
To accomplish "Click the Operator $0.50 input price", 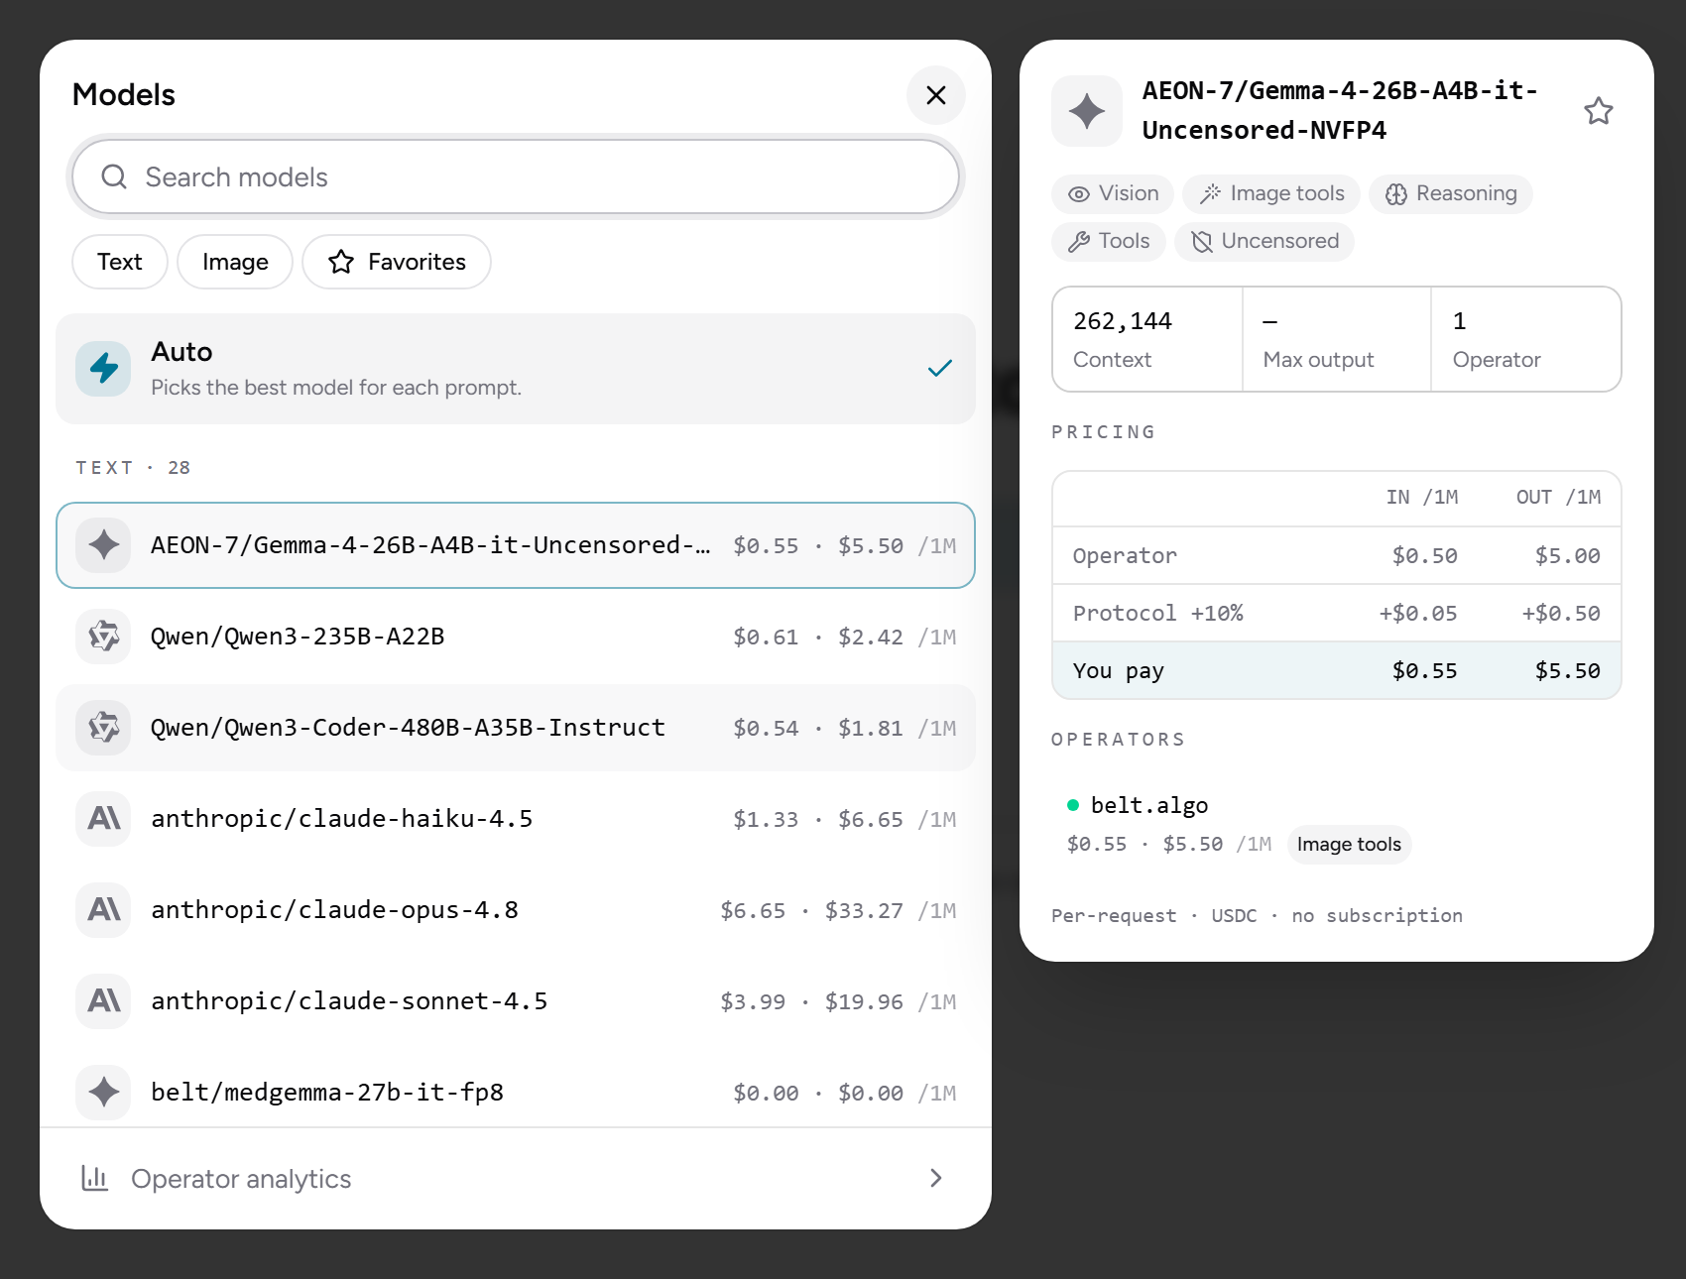I will coord(1424,556).
